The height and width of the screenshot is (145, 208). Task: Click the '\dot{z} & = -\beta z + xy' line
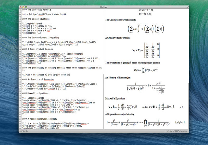36,31
